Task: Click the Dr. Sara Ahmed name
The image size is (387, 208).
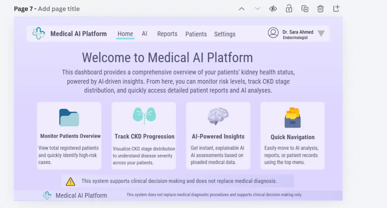Action: (298, 32)
